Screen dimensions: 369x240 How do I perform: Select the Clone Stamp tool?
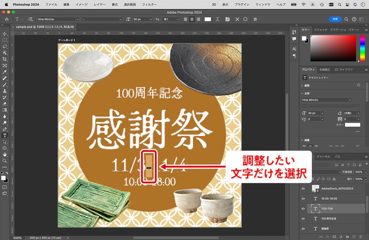[x=5, y=91]
